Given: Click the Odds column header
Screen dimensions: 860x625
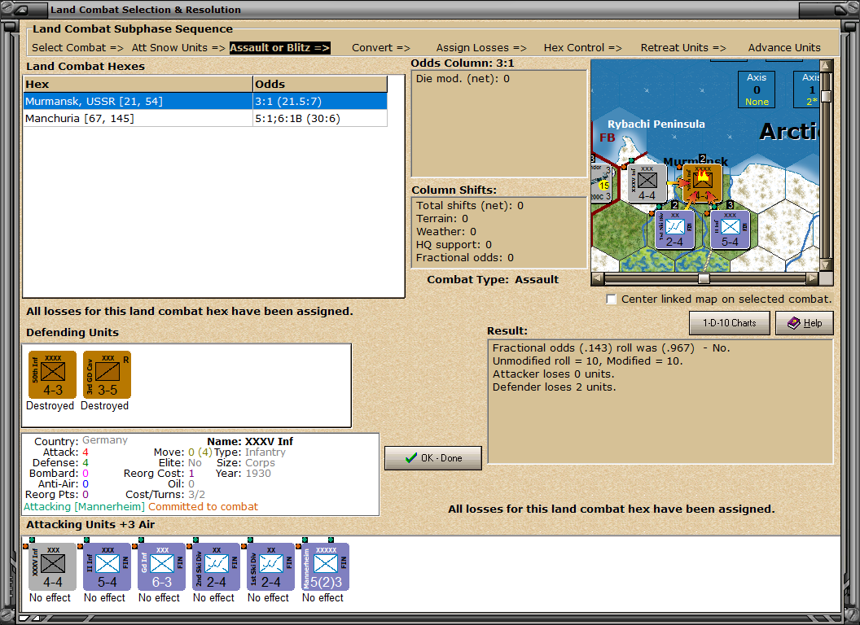Looking at the screenshot, I should click(320, 84).
